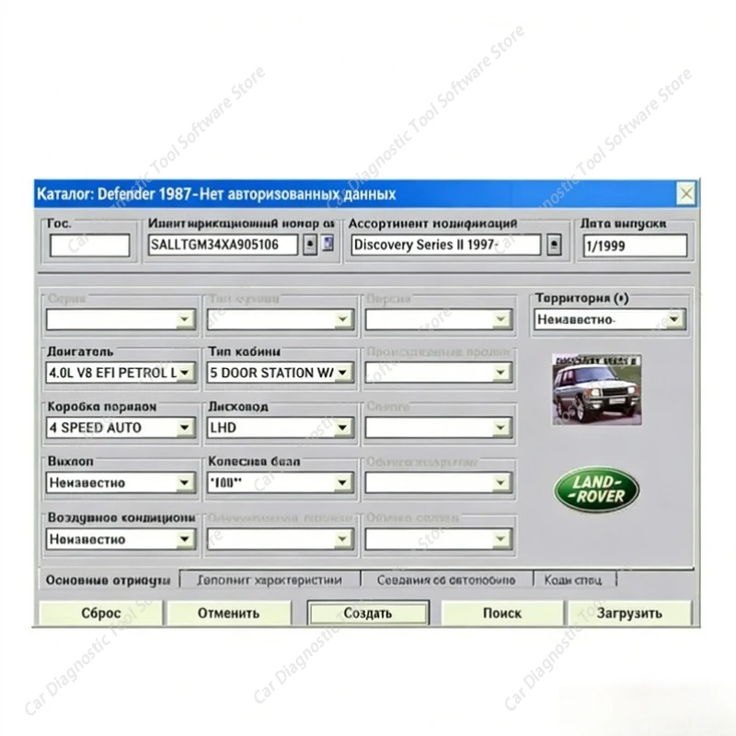This screenshot has height=736, width=736.
Task: Click the Создать button
Action: click(x=368, y=613)
